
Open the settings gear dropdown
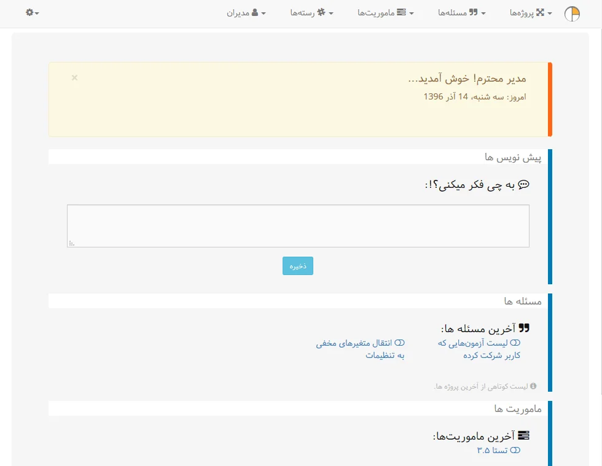tap(32, 13)
